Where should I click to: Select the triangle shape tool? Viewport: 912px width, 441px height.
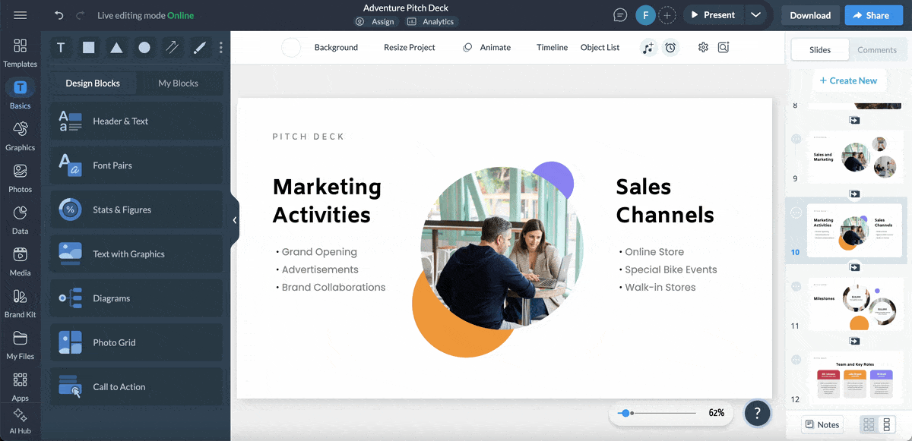point(116,48)
